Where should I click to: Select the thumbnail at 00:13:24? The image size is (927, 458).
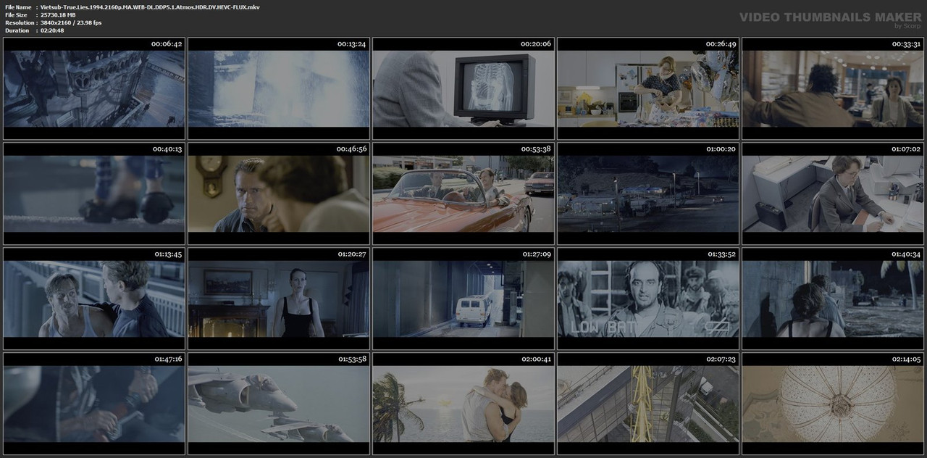click(x=279, y=89)
